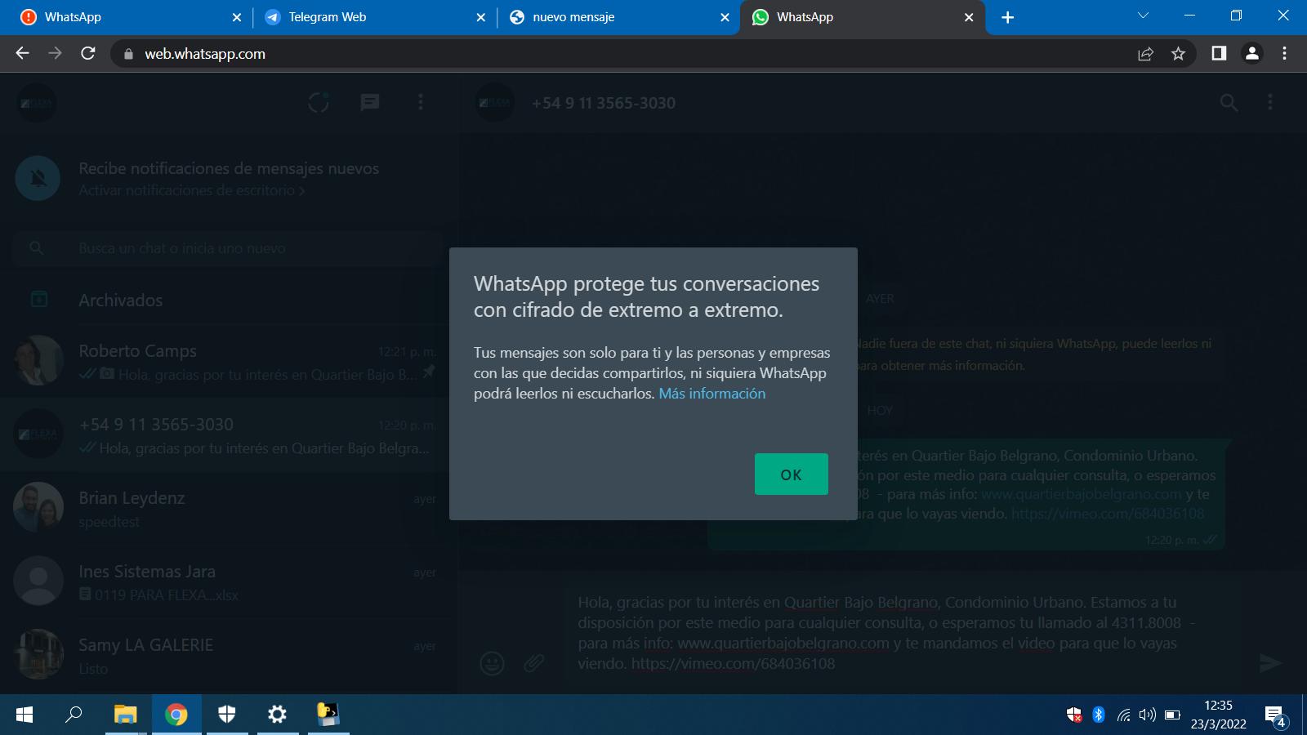Open the quartierbajobelgrano.com link in the sent message

1082,494
